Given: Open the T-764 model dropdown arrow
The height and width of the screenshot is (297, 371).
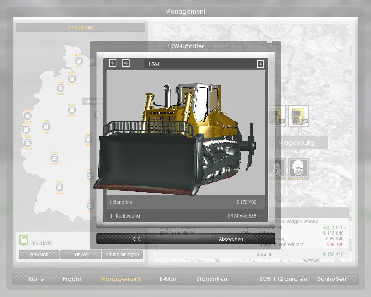Looking at the screenshot, I should click(261, 64).
